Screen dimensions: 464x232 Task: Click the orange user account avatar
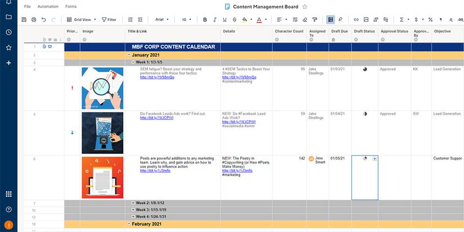(x=8, y=225)
